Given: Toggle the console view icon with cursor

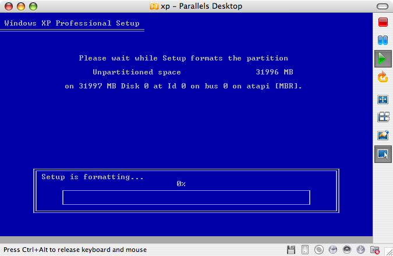Looking at the screenshot, I should click(383, 154).
